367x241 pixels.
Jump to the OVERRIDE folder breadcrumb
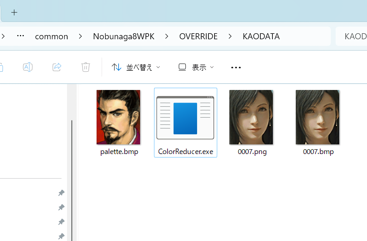coord(198,37)
